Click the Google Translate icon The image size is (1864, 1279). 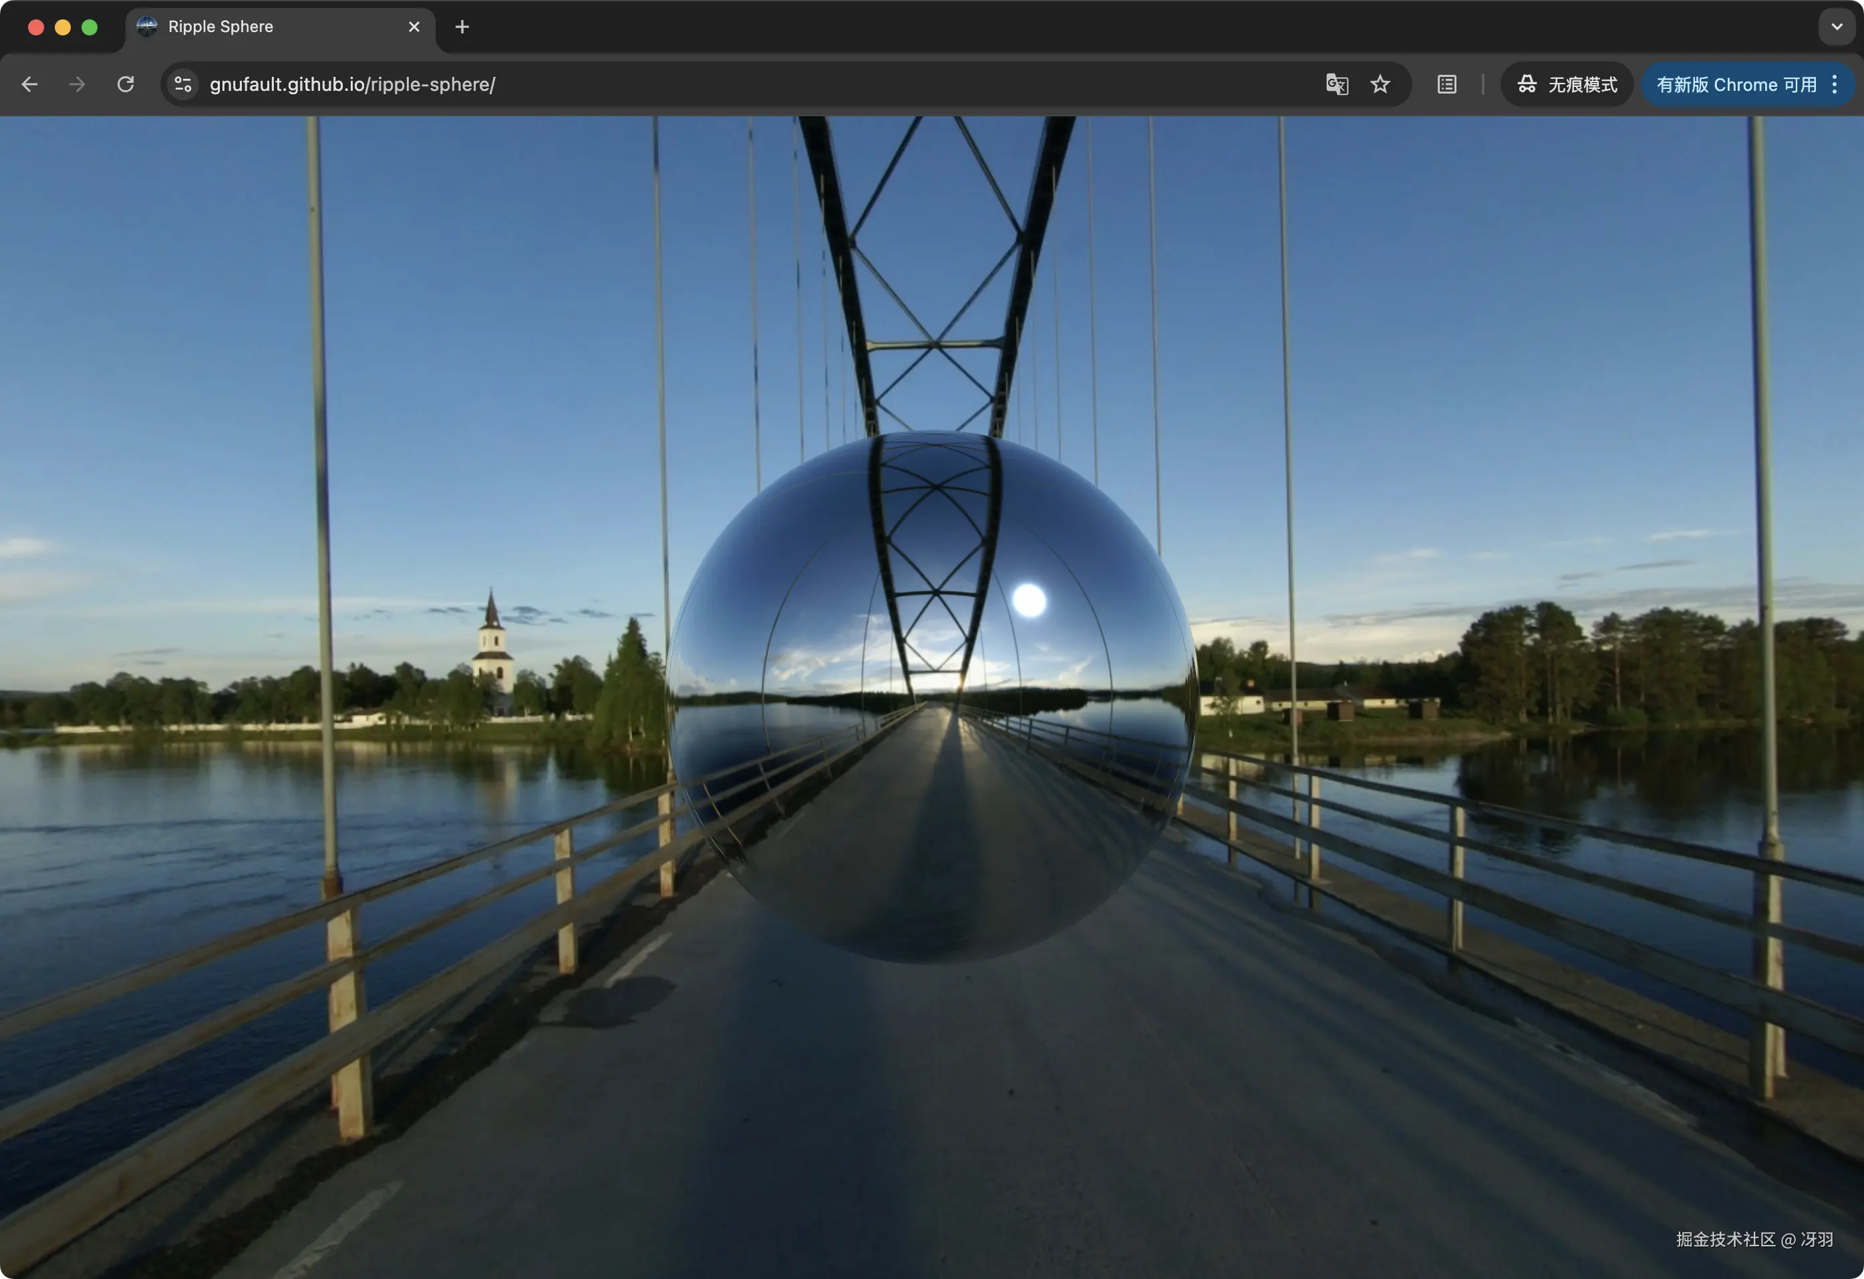pyautogui.click(x=1336, y=84)
